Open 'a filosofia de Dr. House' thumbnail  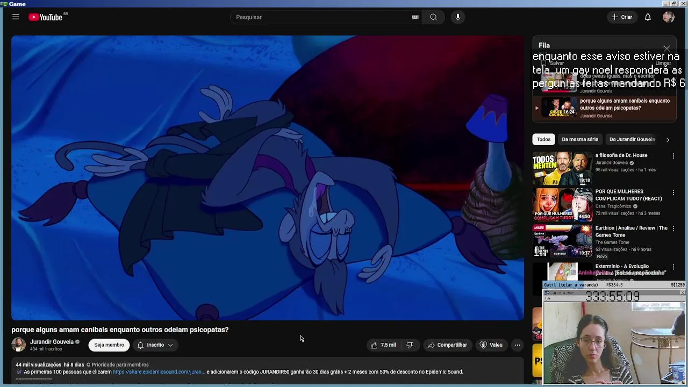click(x=562, y=168)
